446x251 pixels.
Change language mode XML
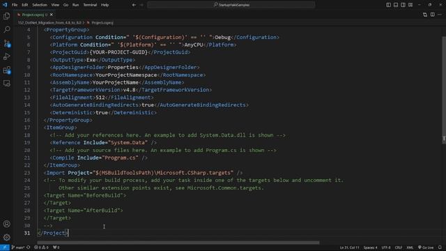coord(410,248)
